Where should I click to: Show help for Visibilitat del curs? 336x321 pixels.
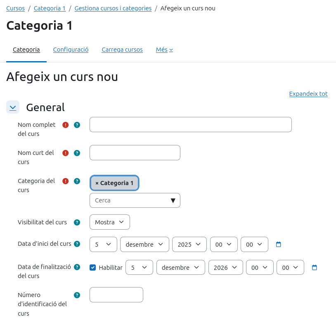(77, 222)
